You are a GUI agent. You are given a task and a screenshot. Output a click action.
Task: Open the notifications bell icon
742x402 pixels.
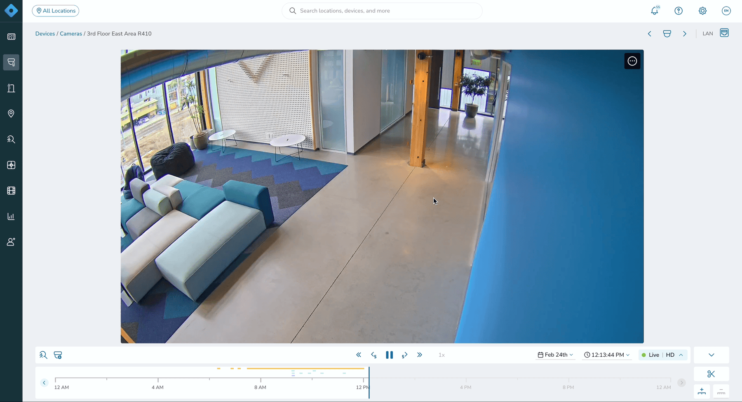(655, 11)
